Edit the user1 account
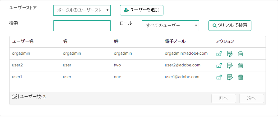The width and height of the screenshot is (279, 117). click(230, 77)
